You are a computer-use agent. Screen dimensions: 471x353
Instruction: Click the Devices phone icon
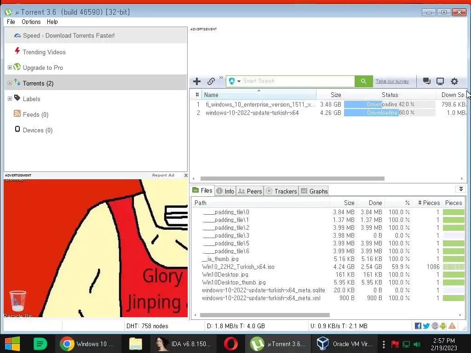click(17, 129)
